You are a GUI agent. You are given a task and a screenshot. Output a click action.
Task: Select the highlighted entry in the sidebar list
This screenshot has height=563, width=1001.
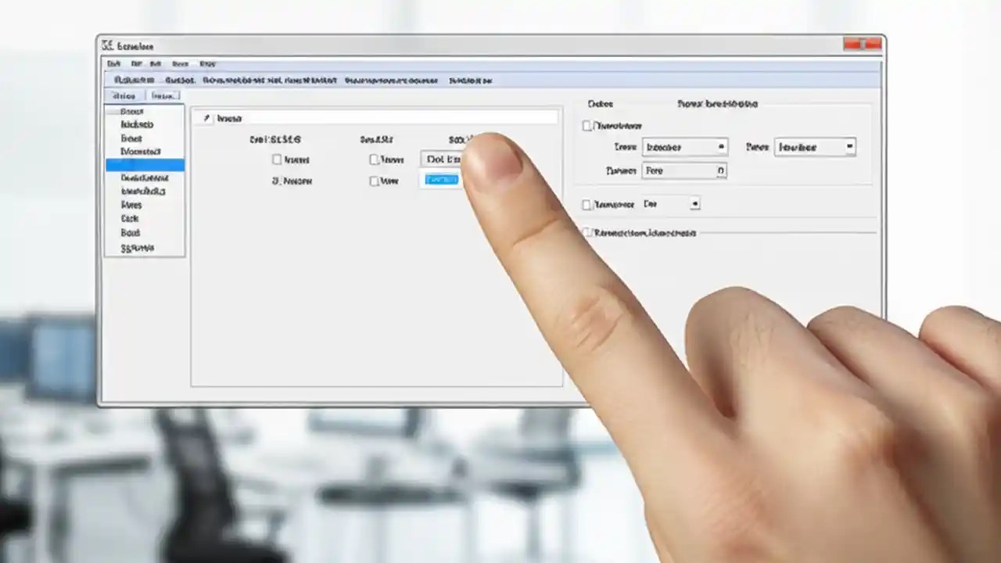(x=144, y=166)
